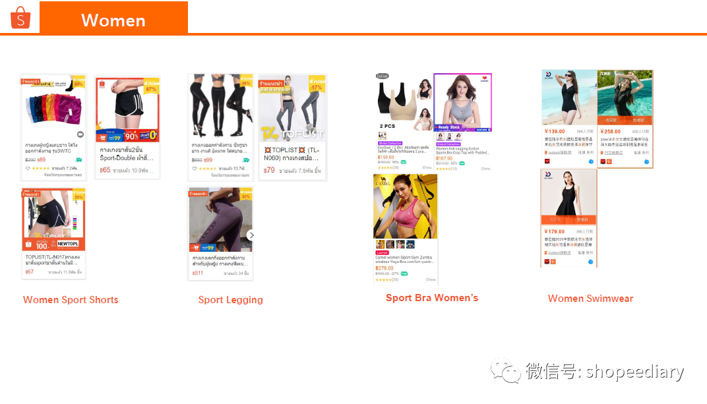Open the grey TOPLIST leggings product image
This screenshot has width=707, height=404.
(x=292, y=108)
